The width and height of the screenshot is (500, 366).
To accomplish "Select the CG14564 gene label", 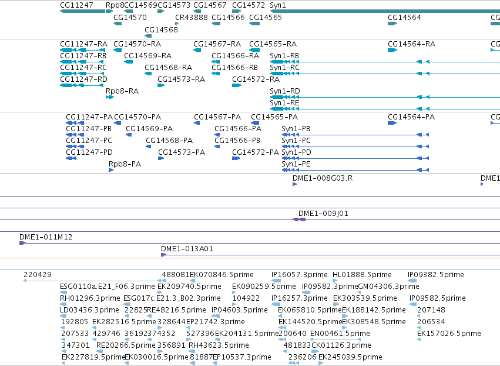I will click(x=404, y=17).
